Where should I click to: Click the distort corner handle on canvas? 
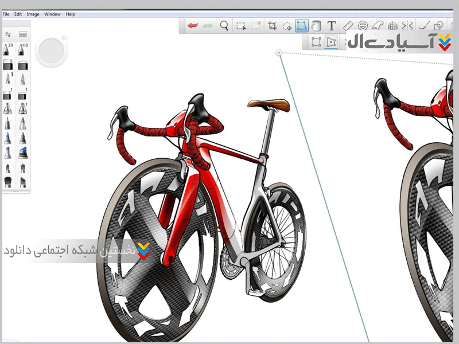pos(279,53)
